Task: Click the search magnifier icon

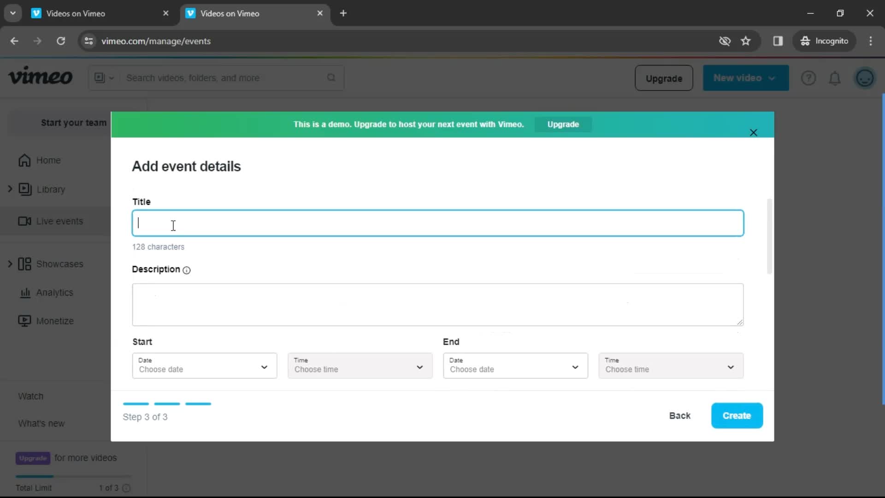Action: tap(331, 77)
